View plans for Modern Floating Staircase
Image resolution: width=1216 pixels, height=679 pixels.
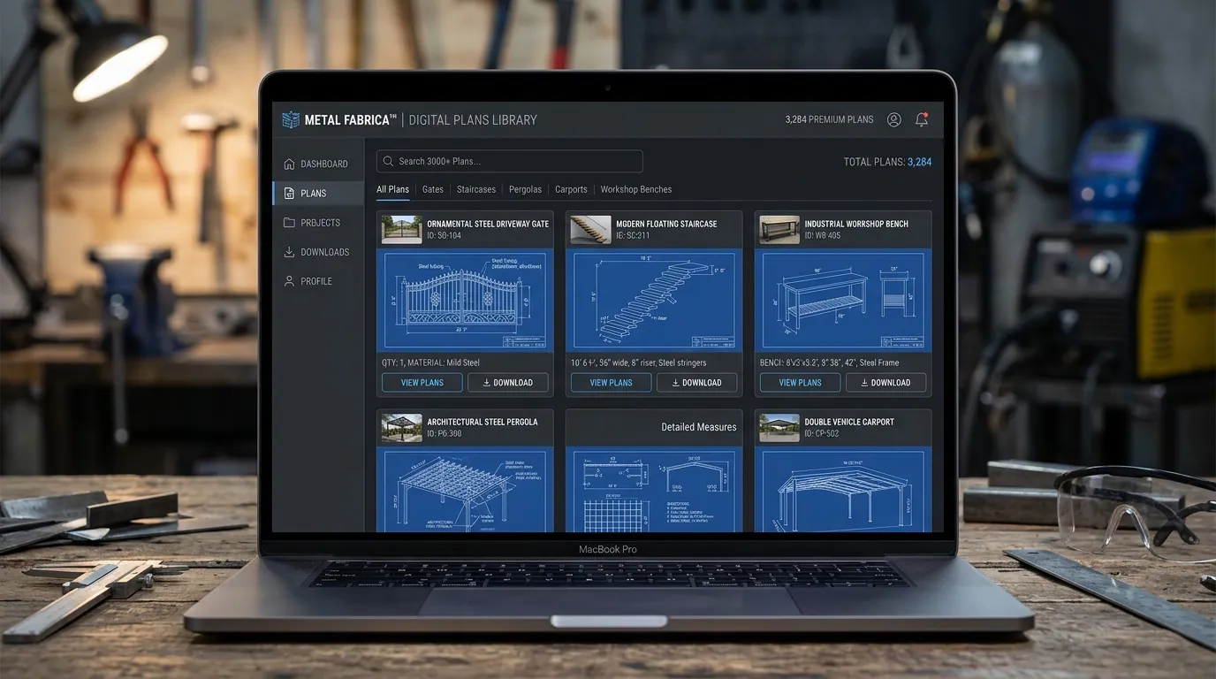[612, 383]
